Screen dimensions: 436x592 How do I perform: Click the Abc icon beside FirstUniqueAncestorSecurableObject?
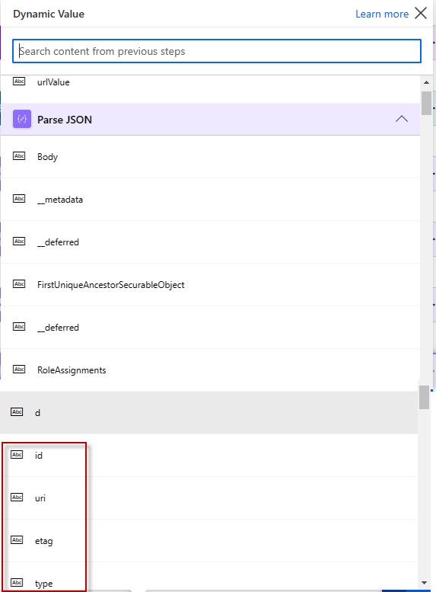(19, 284)
